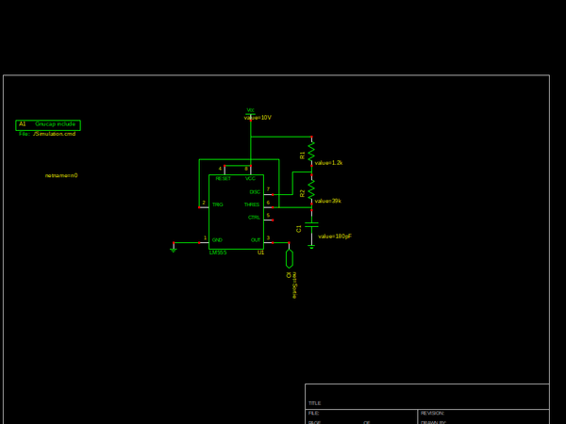Click the Simulation.cmd file attribute text
Screen dimensions: 566x424
click(53, 134)
